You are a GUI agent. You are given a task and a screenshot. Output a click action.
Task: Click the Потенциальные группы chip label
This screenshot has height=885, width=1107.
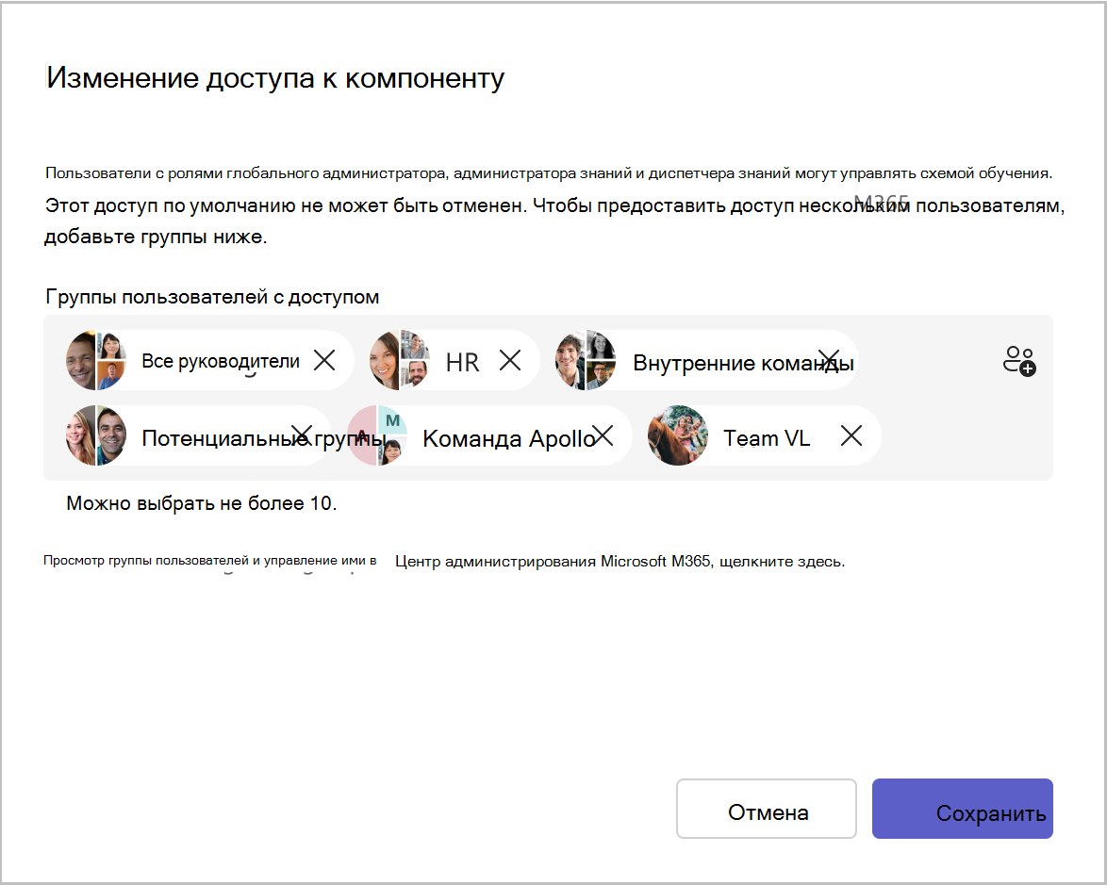263,438
